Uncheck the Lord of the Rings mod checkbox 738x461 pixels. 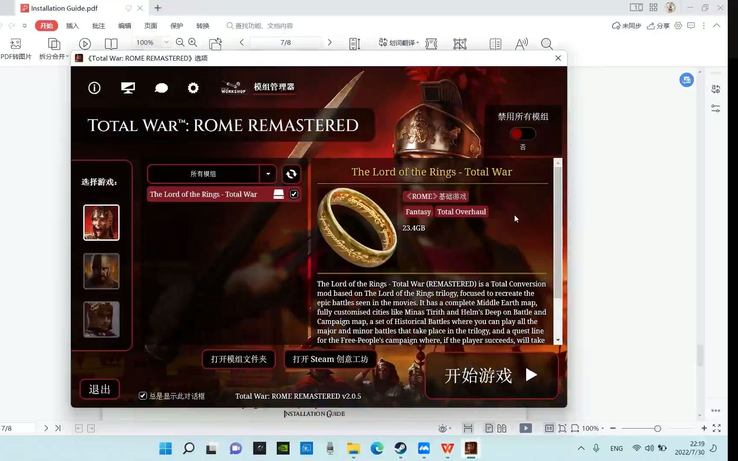(294, 194)
